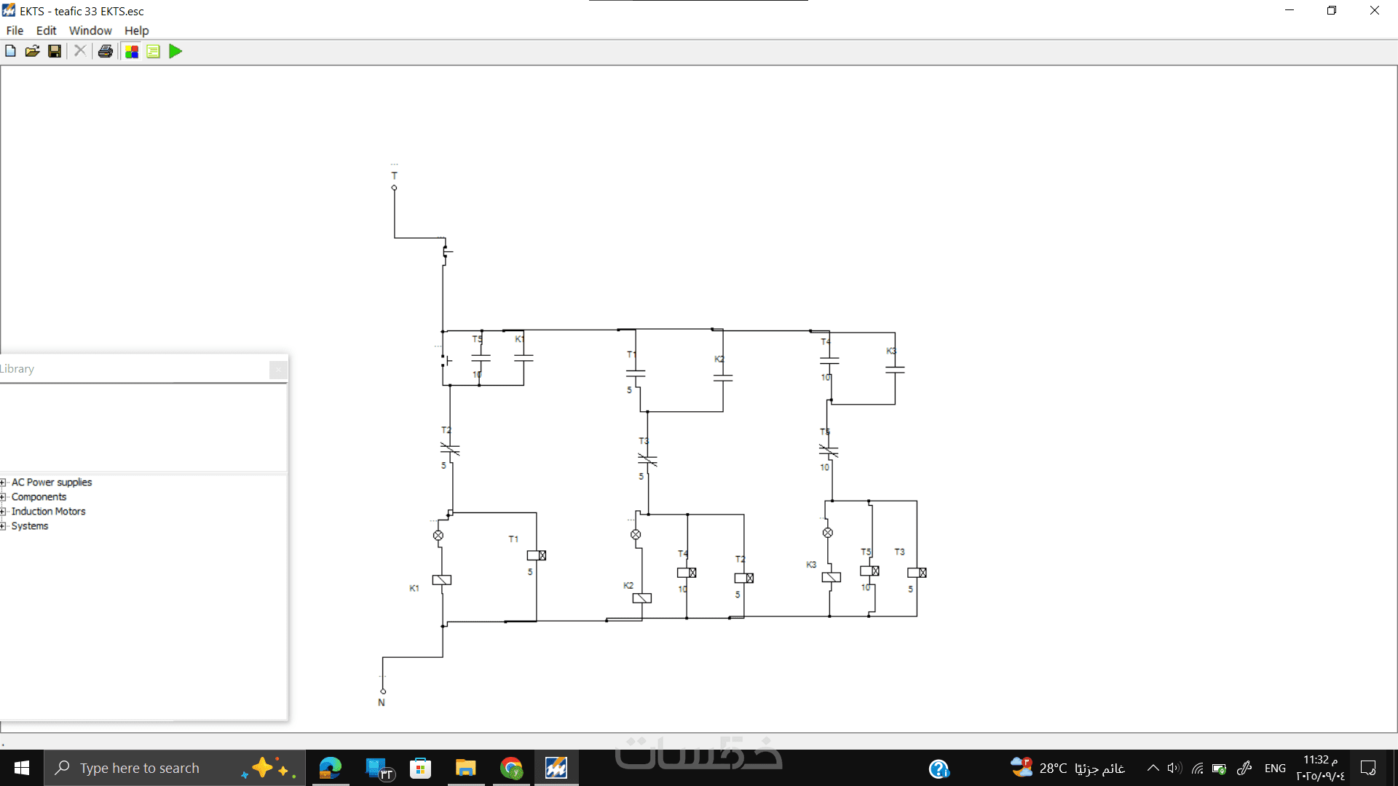Screen dimensions: 1398x786
Task: Start simulation with green play button
Action: (x=175, y=51)
